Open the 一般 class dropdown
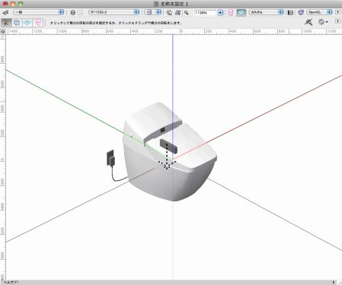342x285 pixels. pyautogui.click(x=38, y=12)
